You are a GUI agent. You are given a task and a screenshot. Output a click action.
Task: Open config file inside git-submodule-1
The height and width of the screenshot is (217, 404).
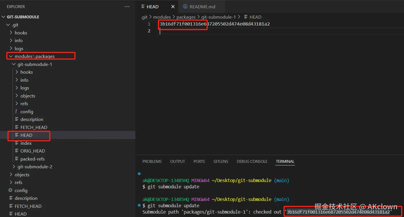(27, 112)
